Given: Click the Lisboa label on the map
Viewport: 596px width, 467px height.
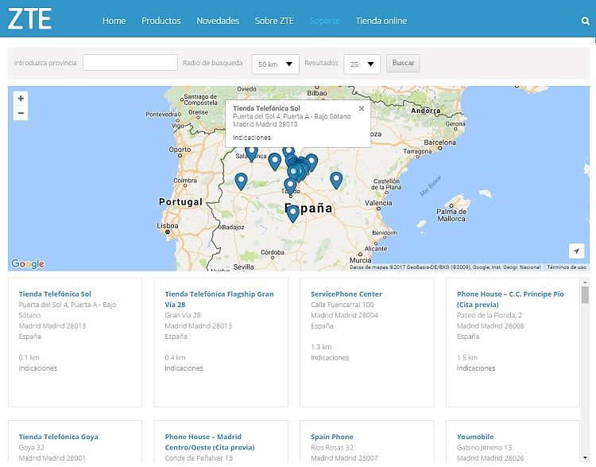Looking at the screenshot, I should [167, 226].
